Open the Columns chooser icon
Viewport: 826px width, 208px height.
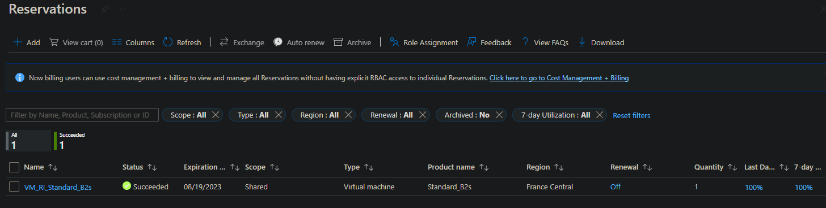pos(117,42)
